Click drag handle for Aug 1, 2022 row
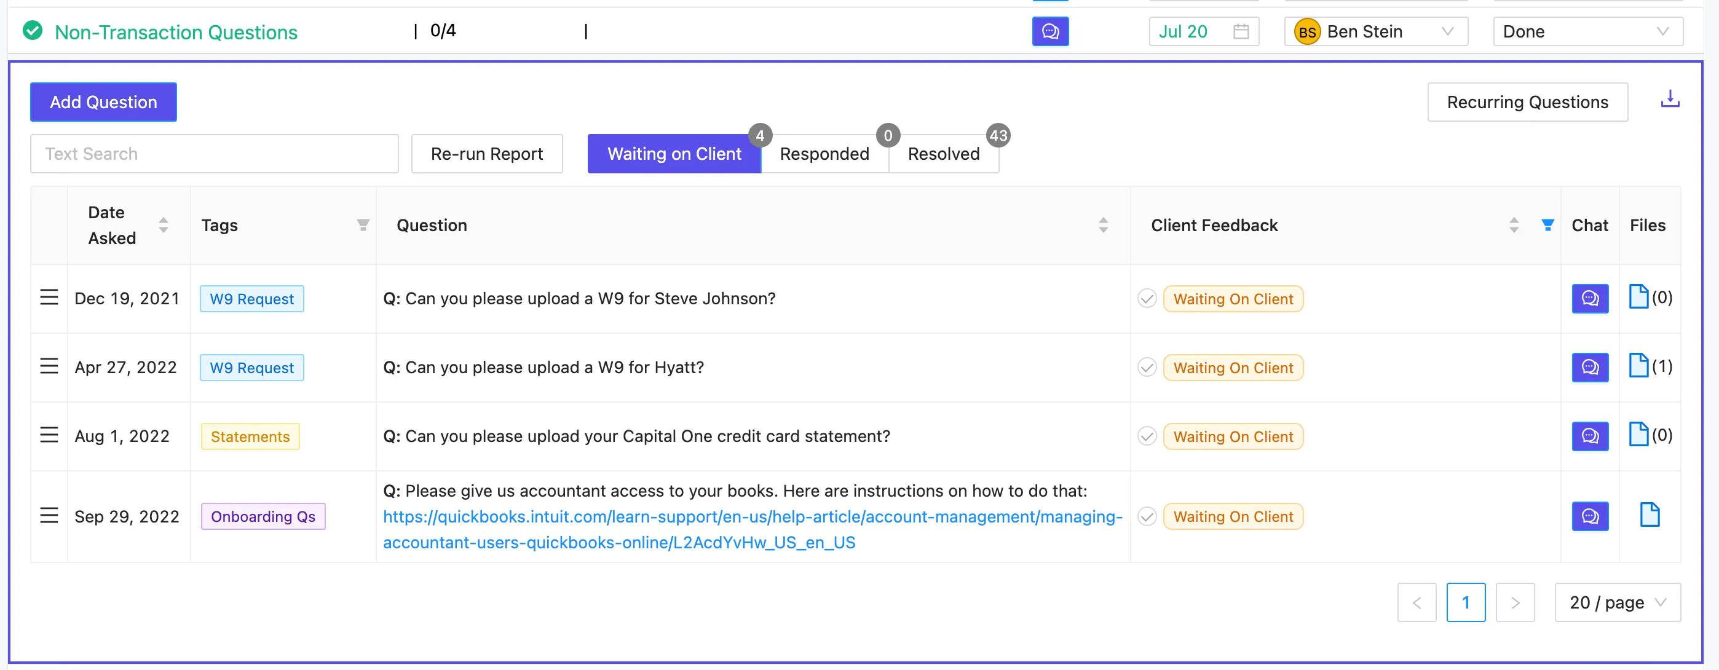Image resolution: width=1719 pixels, height=670 pixels. point(49,435)
